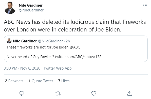Open the share tweet icon
This screenshot has width=151, height=99.
click(130, 93)
